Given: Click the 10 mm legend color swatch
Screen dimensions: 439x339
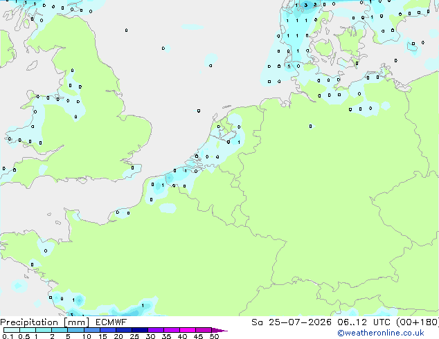Looking at the screenshot, I should pos(92,330).
